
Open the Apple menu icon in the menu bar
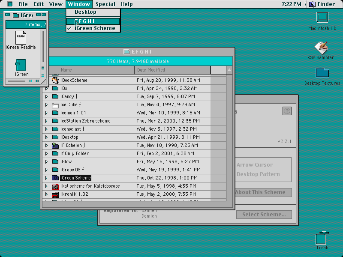click(10, 4)
